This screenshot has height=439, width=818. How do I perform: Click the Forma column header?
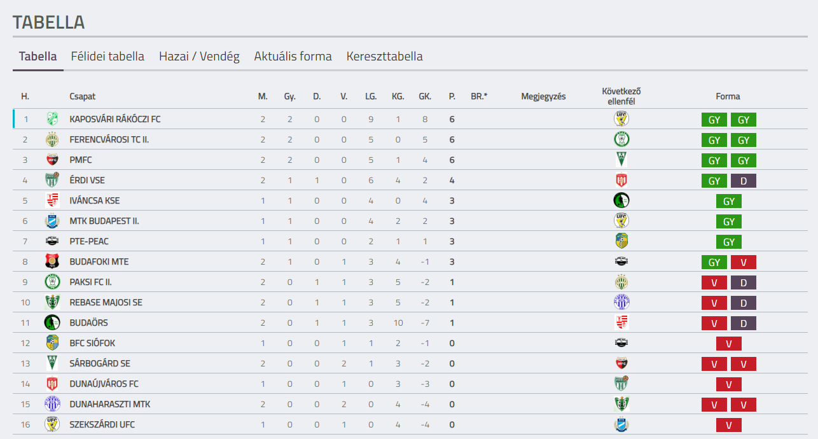(728, 97)
